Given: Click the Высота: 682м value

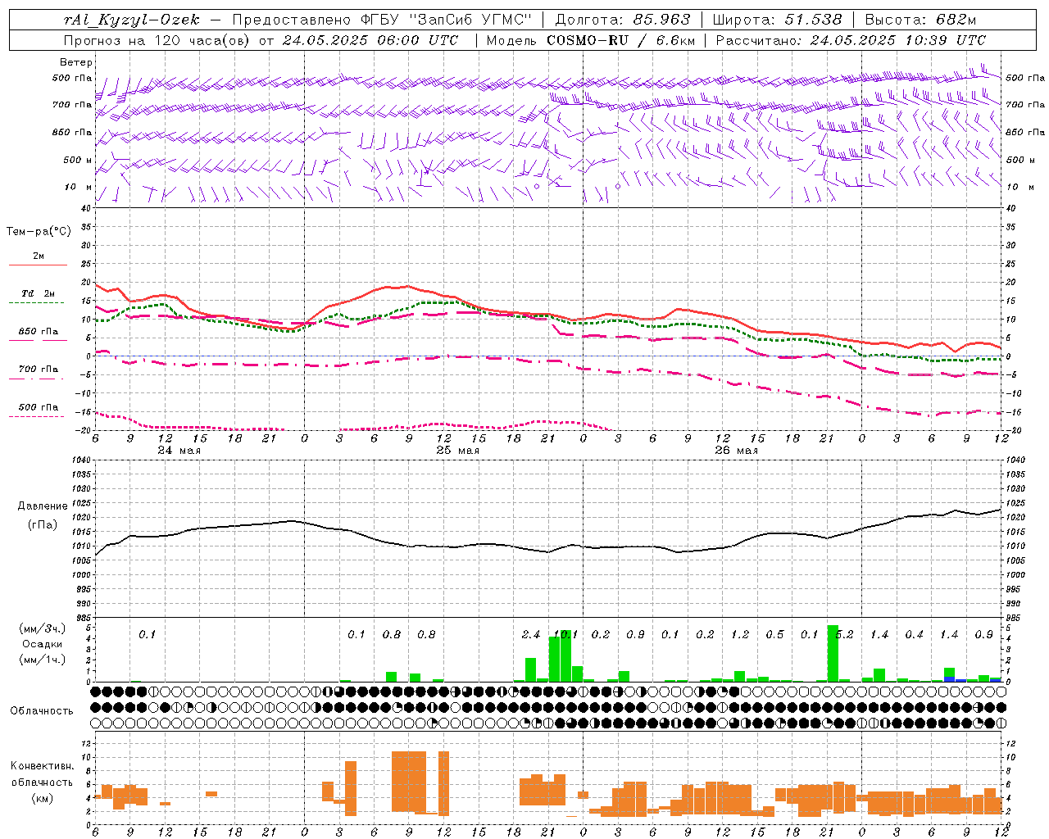Looking at the screenshot, I should [920, 20].
